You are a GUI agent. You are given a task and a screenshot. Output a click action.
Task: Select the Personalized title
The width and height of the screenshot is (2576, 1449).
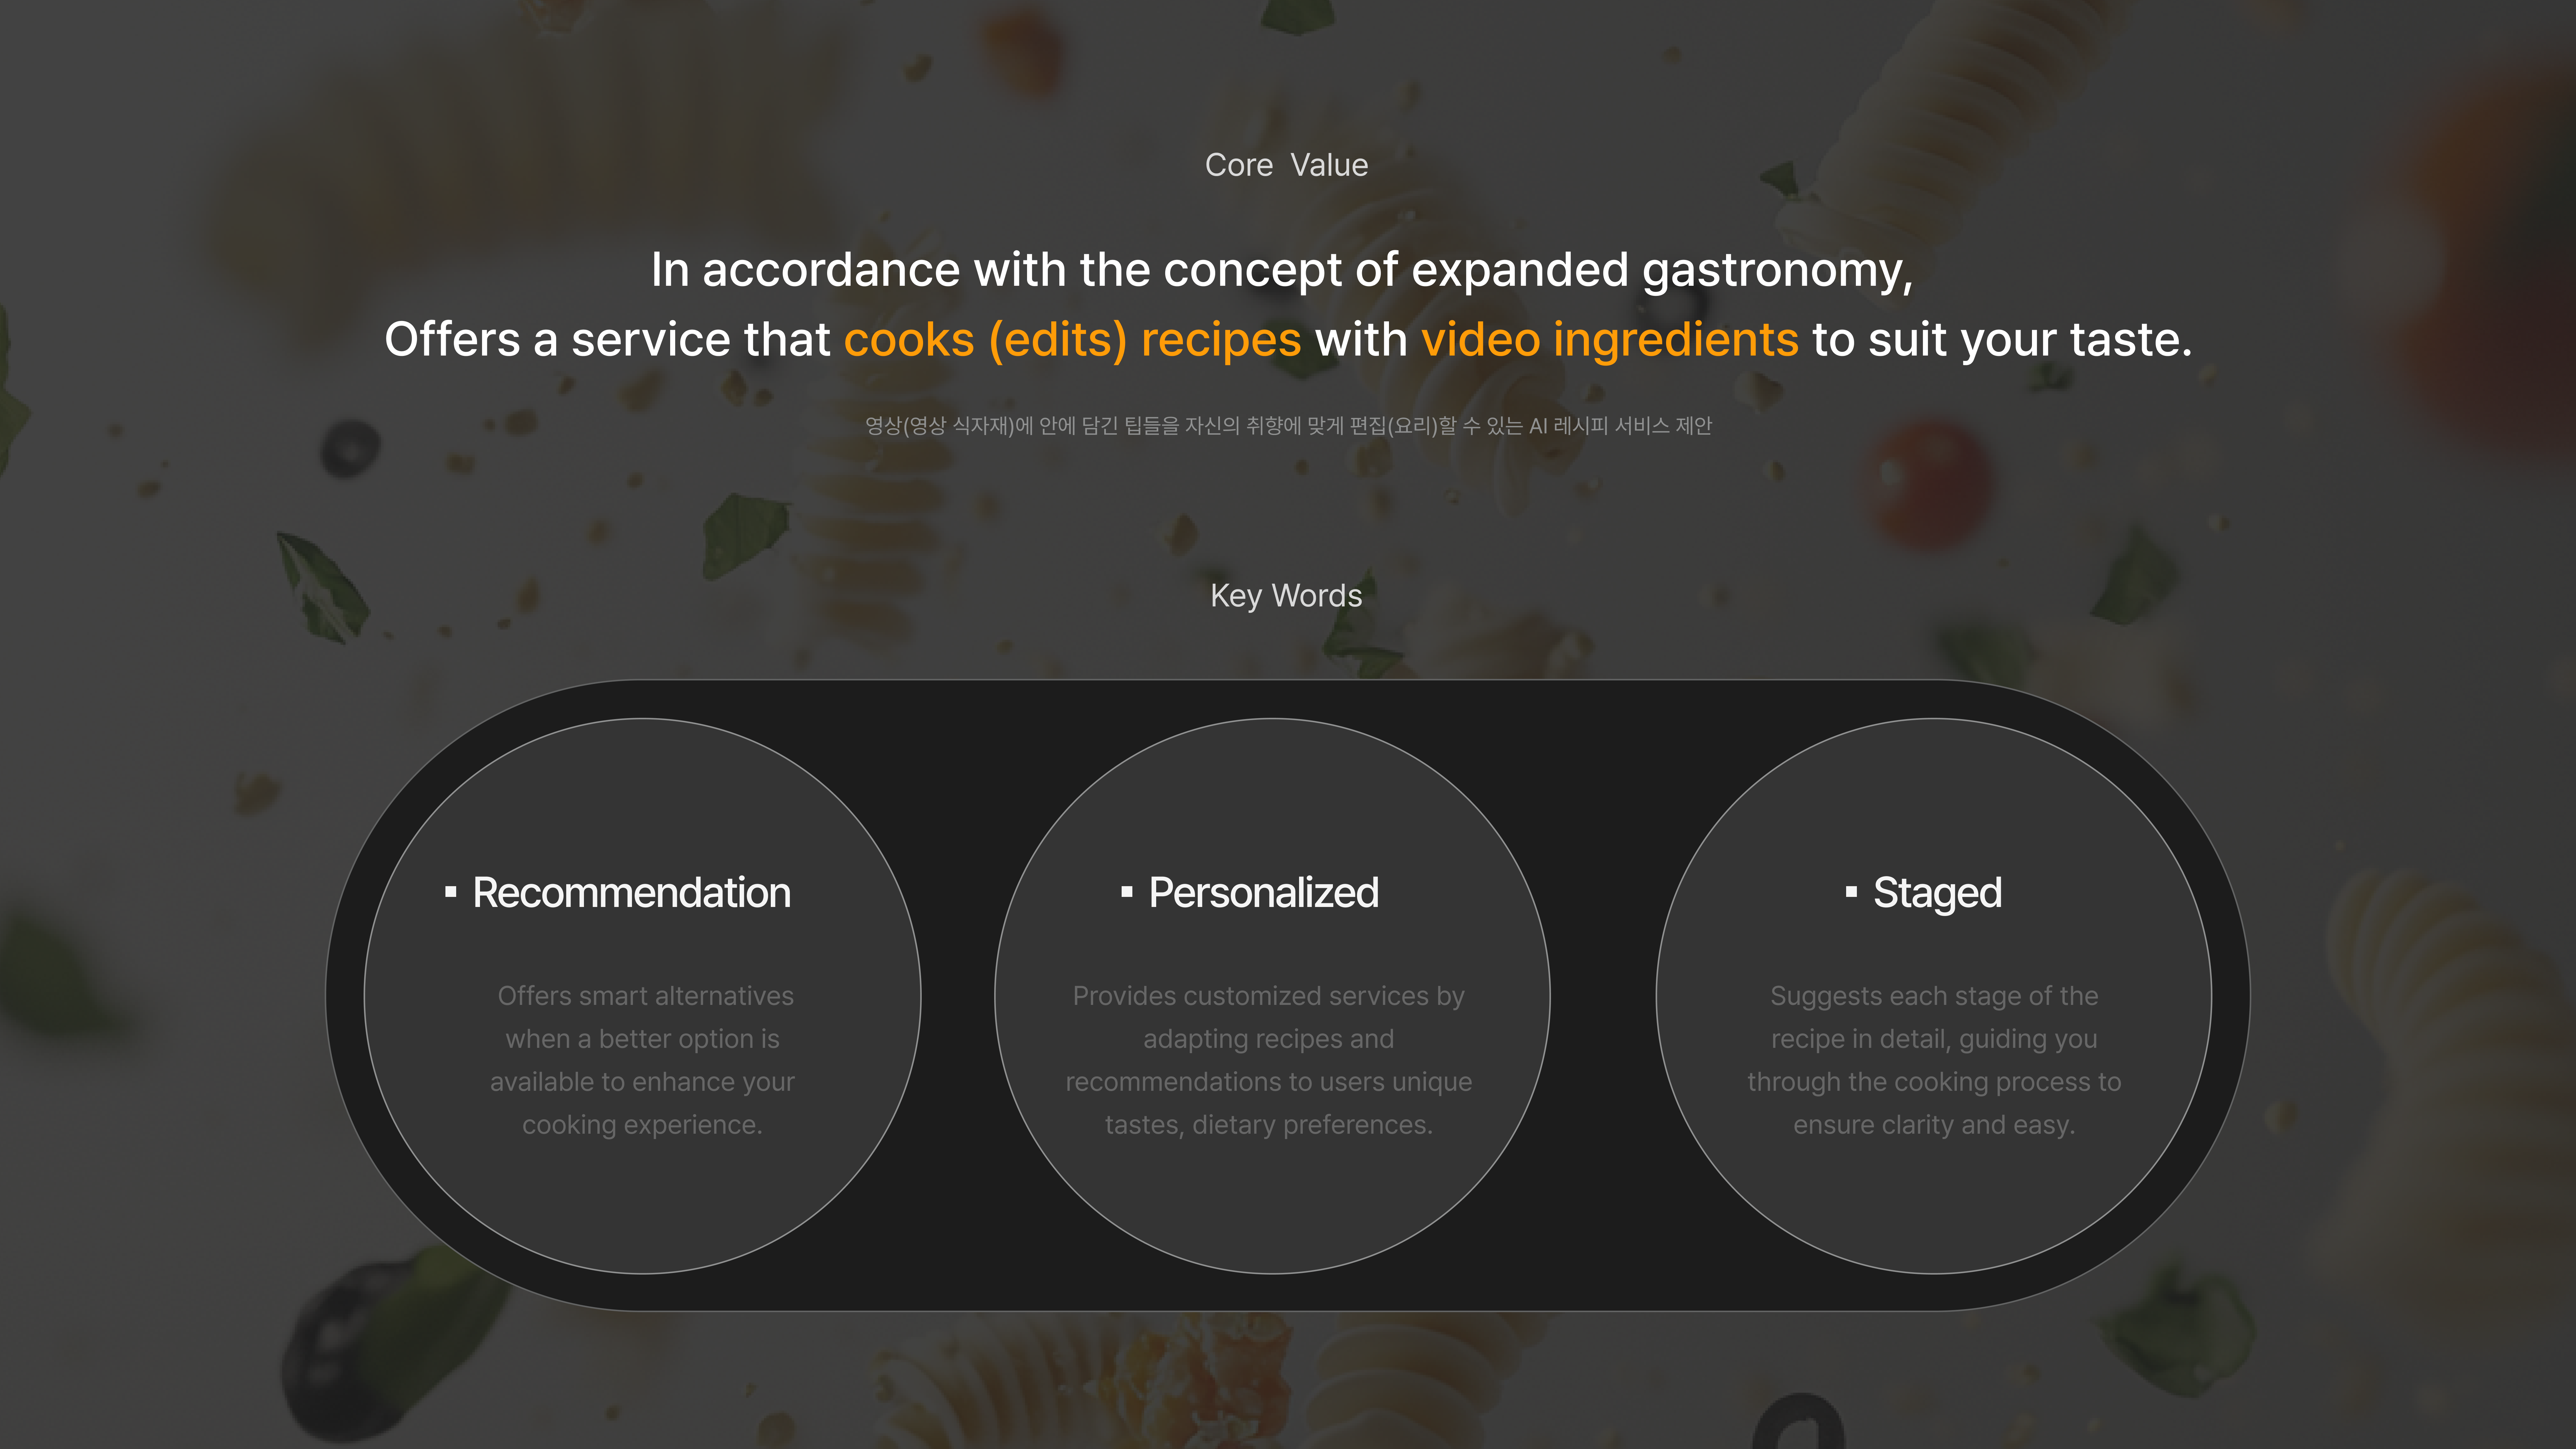[1263, 893]
